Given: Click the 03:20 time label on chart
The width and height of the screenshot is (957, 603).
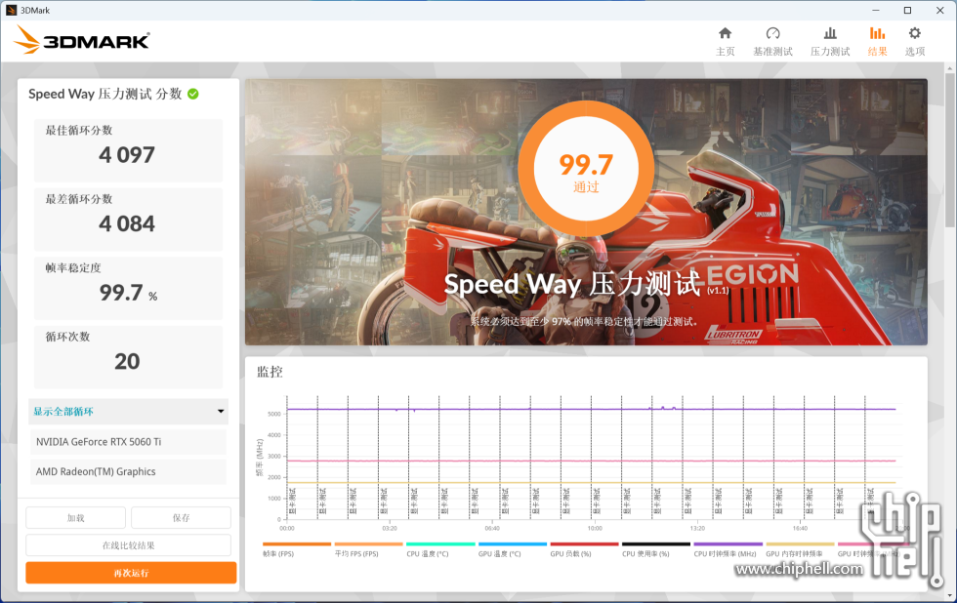Looking at the screenshot, I should pyautogui.click(x=390, y=528).
